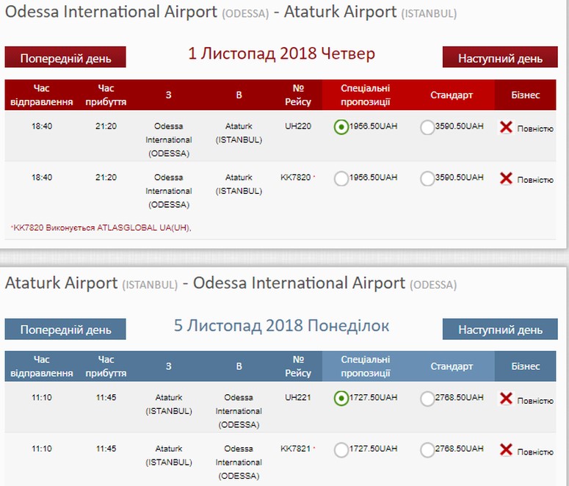569x486 pixels.
Task: Select 1727.50UAH special offer for KK7821
Action: pyautogui.click(x=341, y=450)
